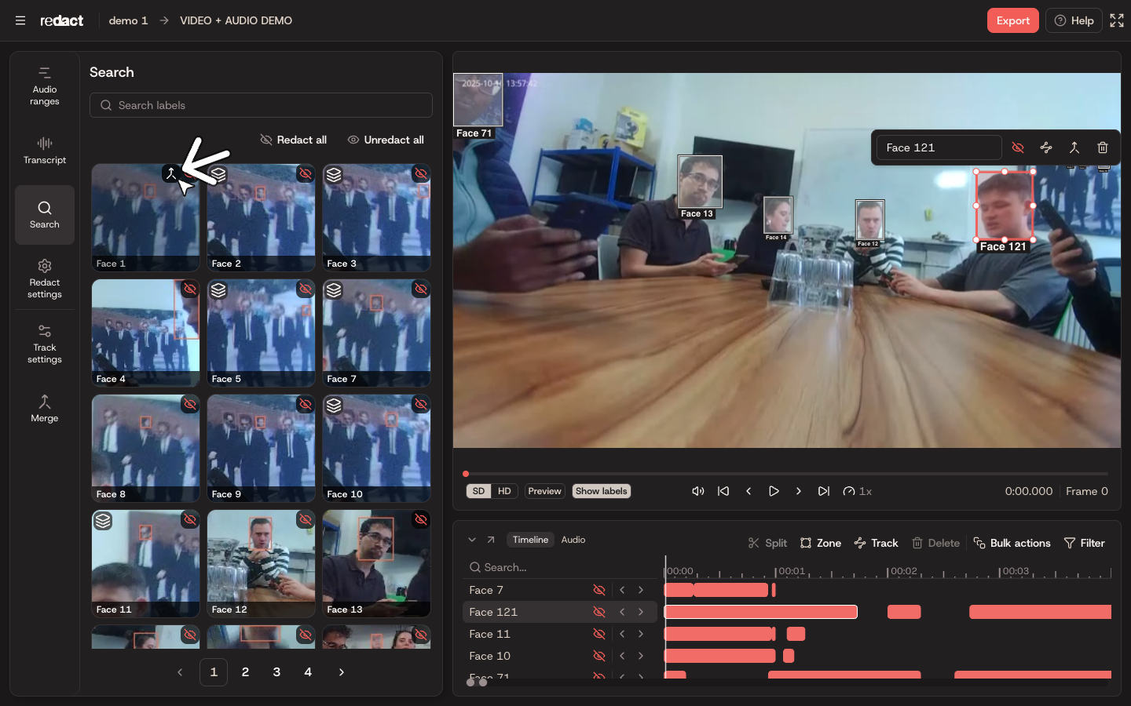1131x706 pixels.
Task: Click the Export button
Action: coord(1013,20)
